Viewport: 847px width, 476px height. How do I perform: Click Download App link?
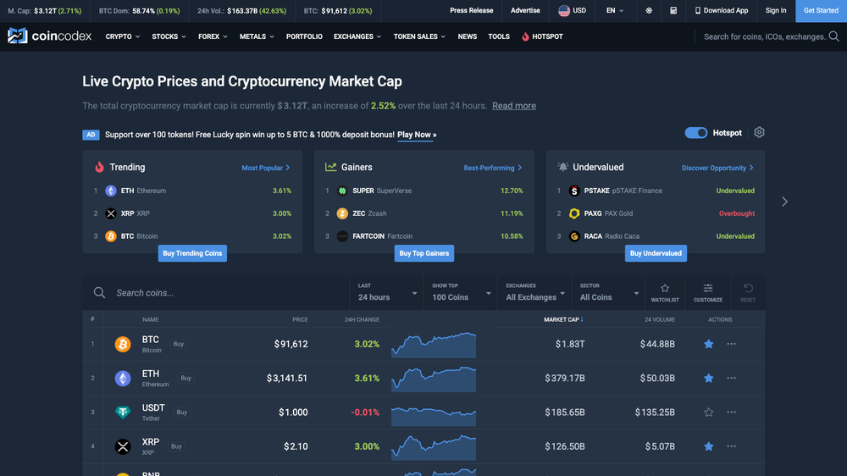pos(721,10)
